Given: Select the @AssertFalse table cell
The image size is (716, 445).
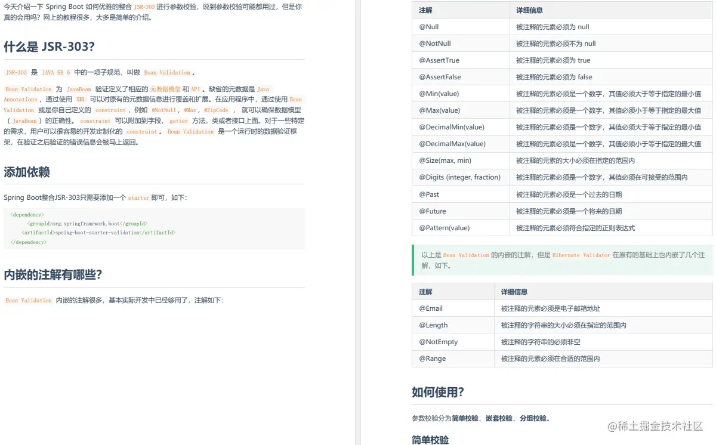Looking at the screenshot, I should tap(461, 77).
